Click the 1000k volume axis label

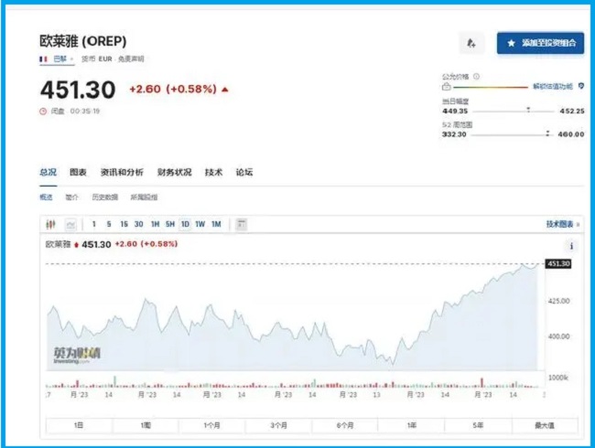pyautogui.click(x=558, y=378)
